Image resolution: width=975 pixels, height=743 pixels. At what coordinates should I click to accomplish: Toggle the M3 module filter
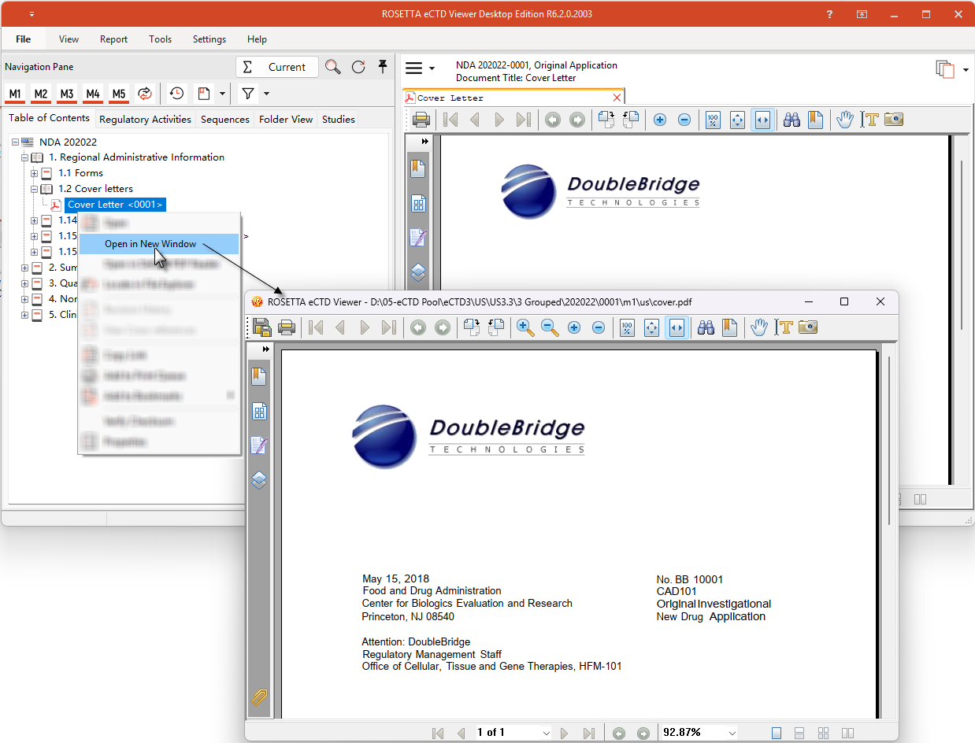click(x=67, y=94)
